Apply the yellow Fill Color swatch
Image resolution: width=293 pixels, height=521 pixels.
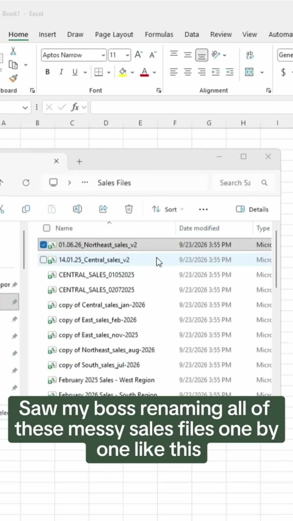123,72
